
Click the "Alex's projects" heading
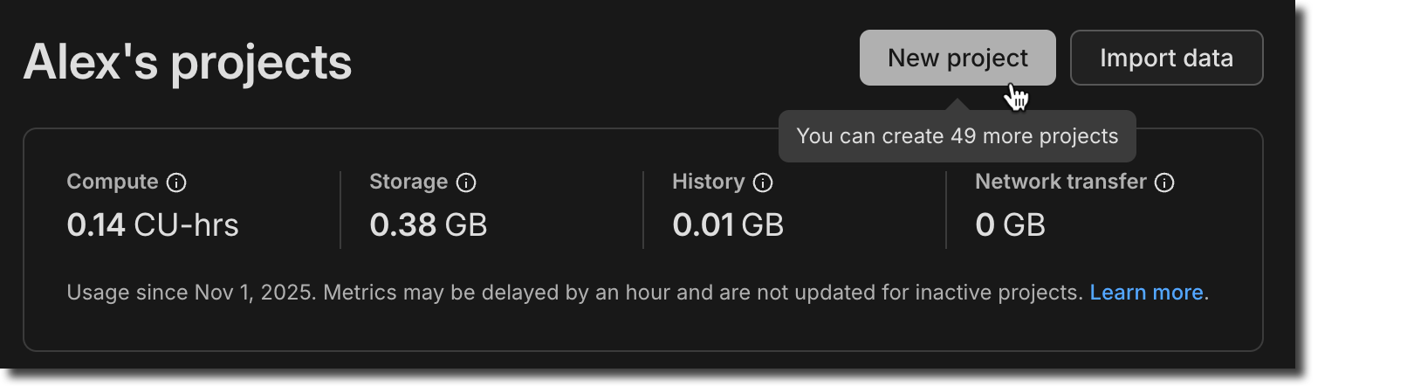click(x=188, y=62)
